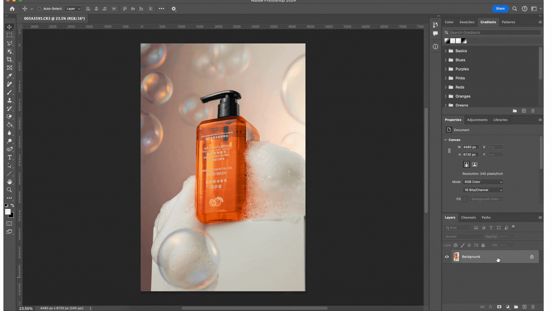552x311 pixels.
Task: Create new fill or adjustment layer
Action: pos(508,307)
